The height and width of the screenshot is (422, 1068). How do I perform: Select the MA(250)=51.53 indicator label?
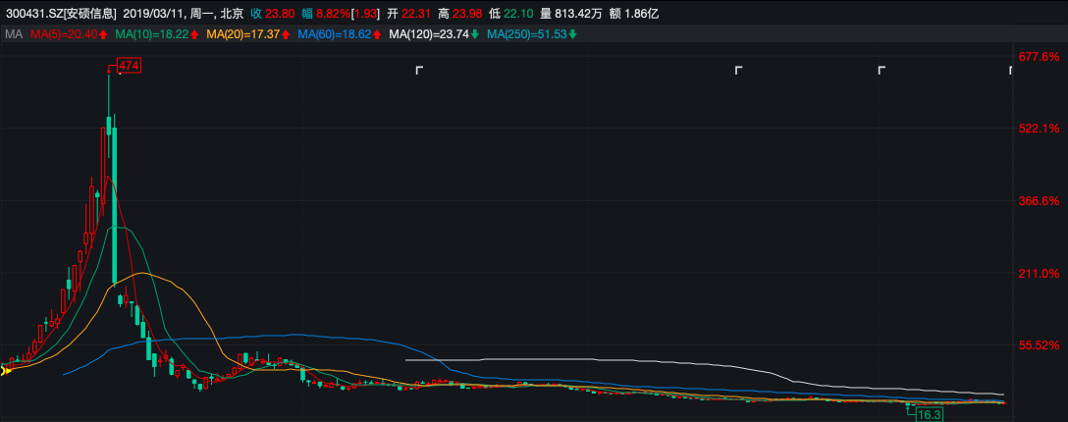526,34
